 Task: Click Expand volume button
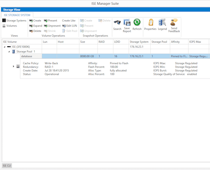36,26
